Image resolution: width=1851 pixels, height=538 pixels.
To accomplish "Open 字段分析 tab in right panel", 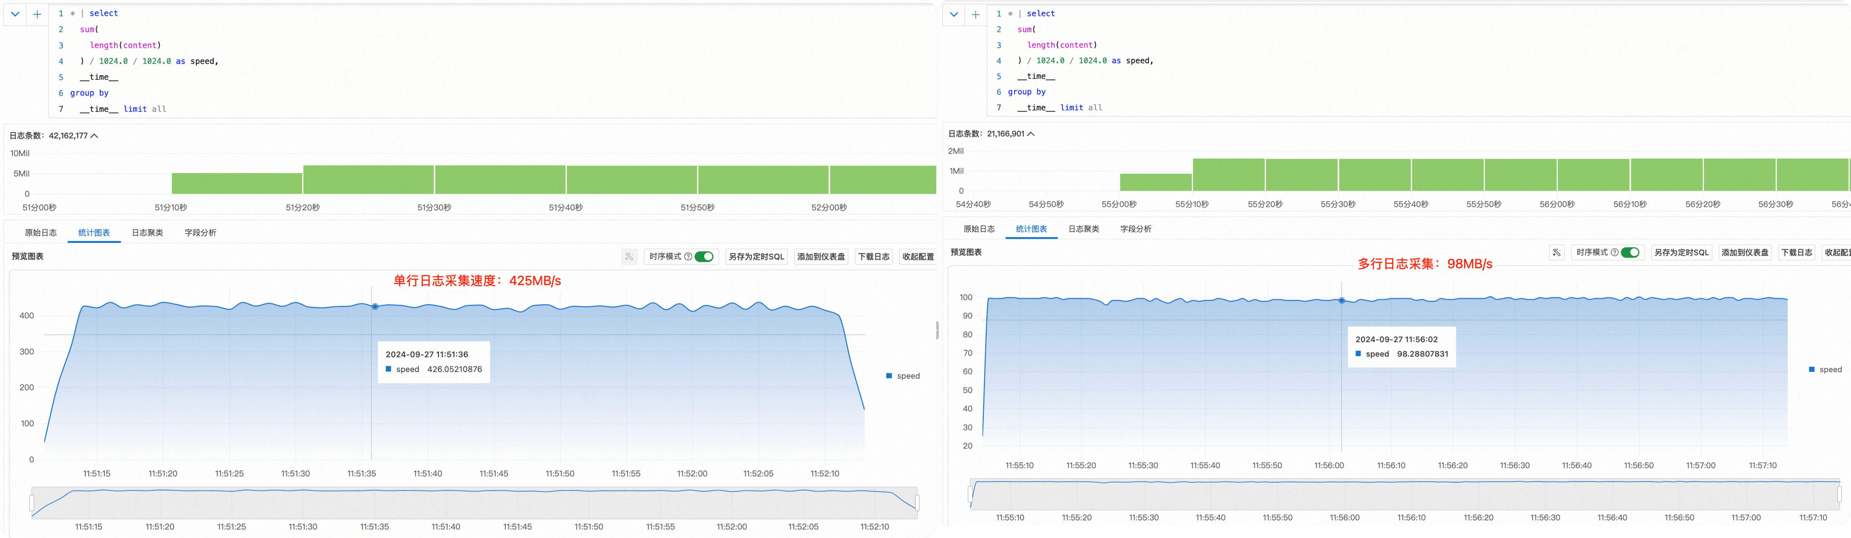I will coord(1135,229).
